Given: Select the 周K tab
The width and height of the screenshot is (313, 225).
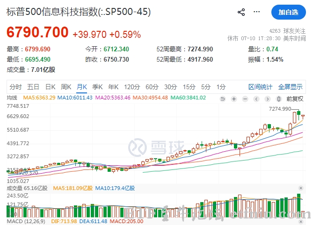Looking at the screenshot, I should point(66,87).
